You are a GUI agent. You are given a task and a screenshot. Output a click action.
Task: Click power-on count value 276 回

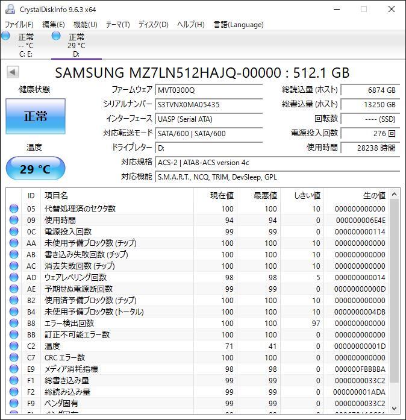(370, 133)
